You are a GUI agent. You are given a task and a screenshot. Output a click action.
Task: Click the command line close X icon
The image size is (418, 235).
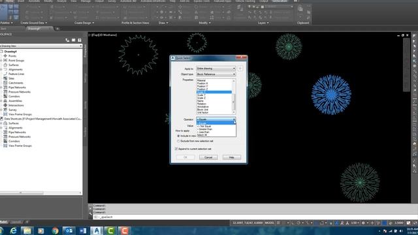coord(90,209)
